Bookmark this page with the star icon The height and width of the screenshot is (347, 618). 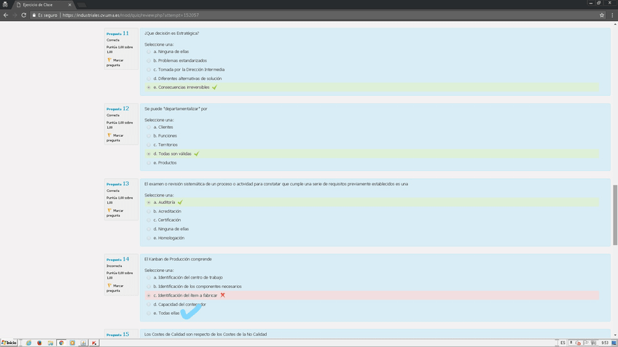(602, 15)
